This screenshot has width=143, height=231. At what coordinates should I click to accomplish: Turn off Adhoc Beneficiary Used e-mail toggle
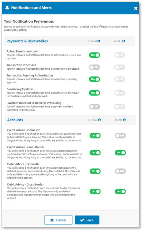(x=94, y=55)
